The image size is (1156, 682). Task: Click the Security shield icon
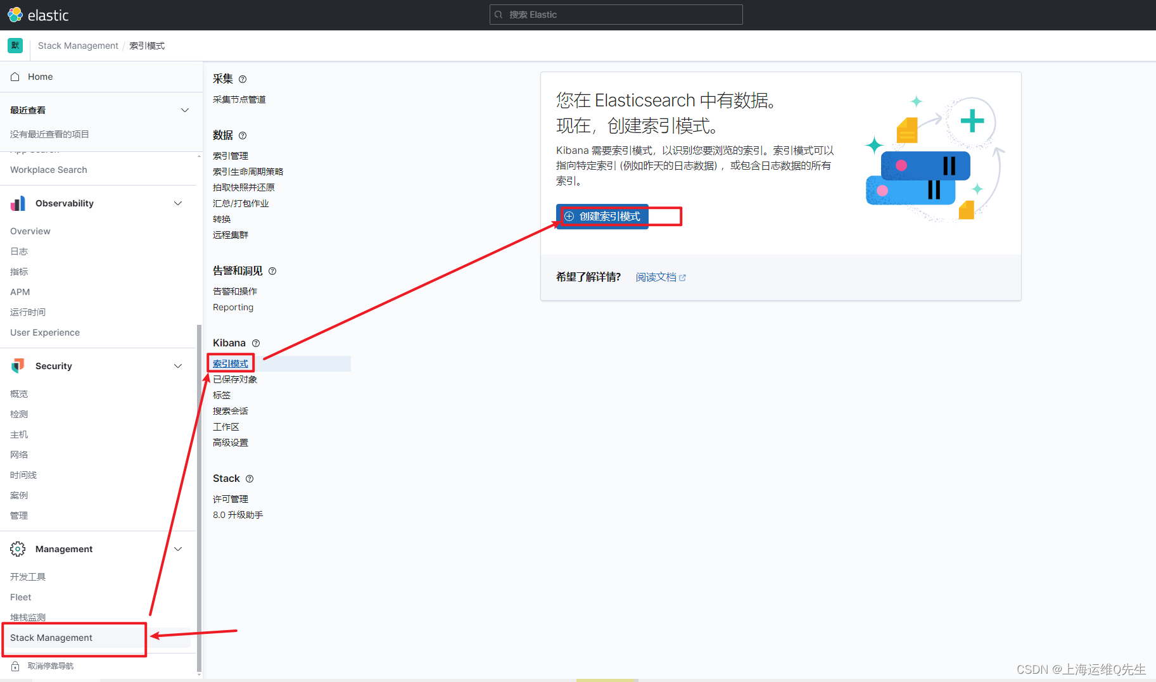(x=18, y=366)
